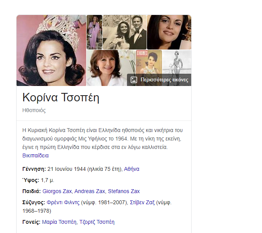Image resolution: width=262 pixels, height=233 pixels.
Task: Open the close-up dark-haired woman thumbnail
Action: (x=169, y=32)
